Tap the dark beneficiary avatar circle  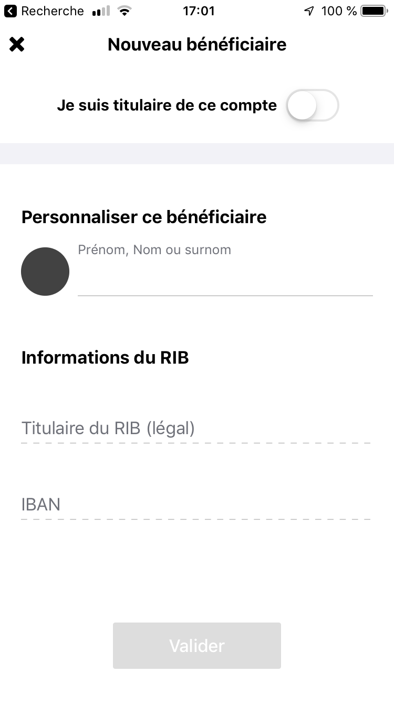pos(45,272)
